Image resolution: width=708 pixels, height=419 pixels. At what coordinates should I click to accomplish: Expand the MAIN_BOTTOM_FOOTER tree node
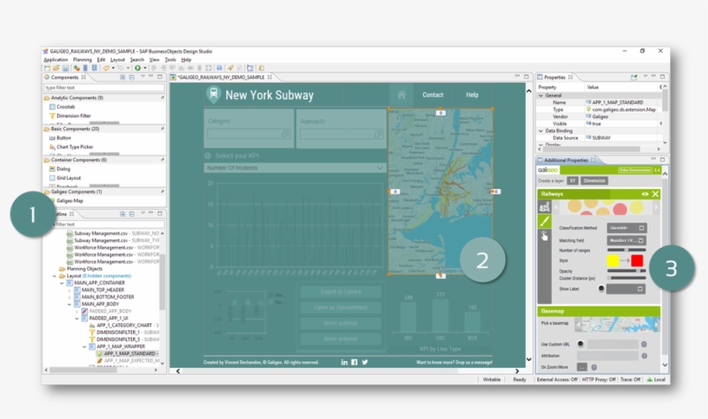pos(69,297)
